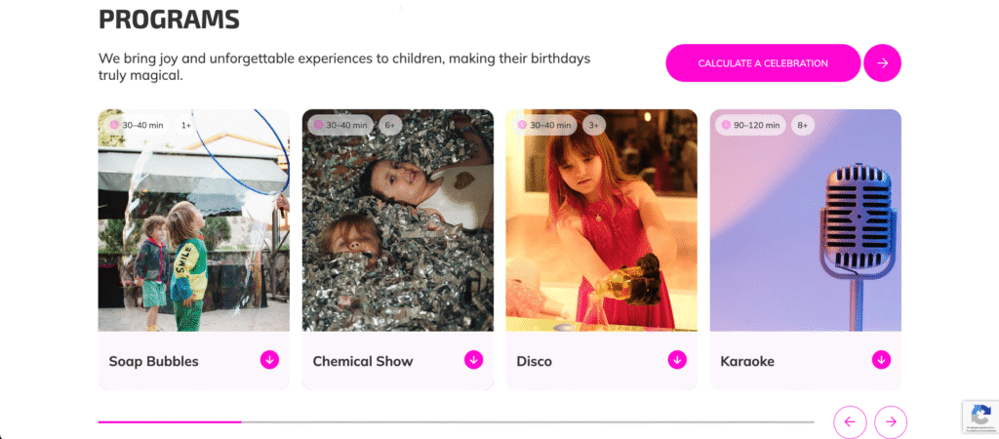Expand the Soap Bubbles card arrow
Viewport: 999px width, 439px height.
pos(269,360)
